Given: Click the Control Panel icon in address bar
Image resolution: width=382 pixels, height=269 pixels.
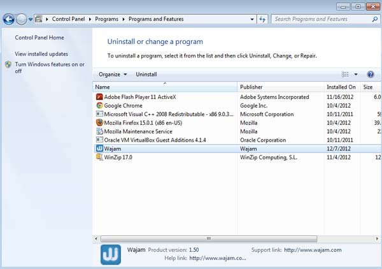Looking at the screenshot, I should point(39,19).
